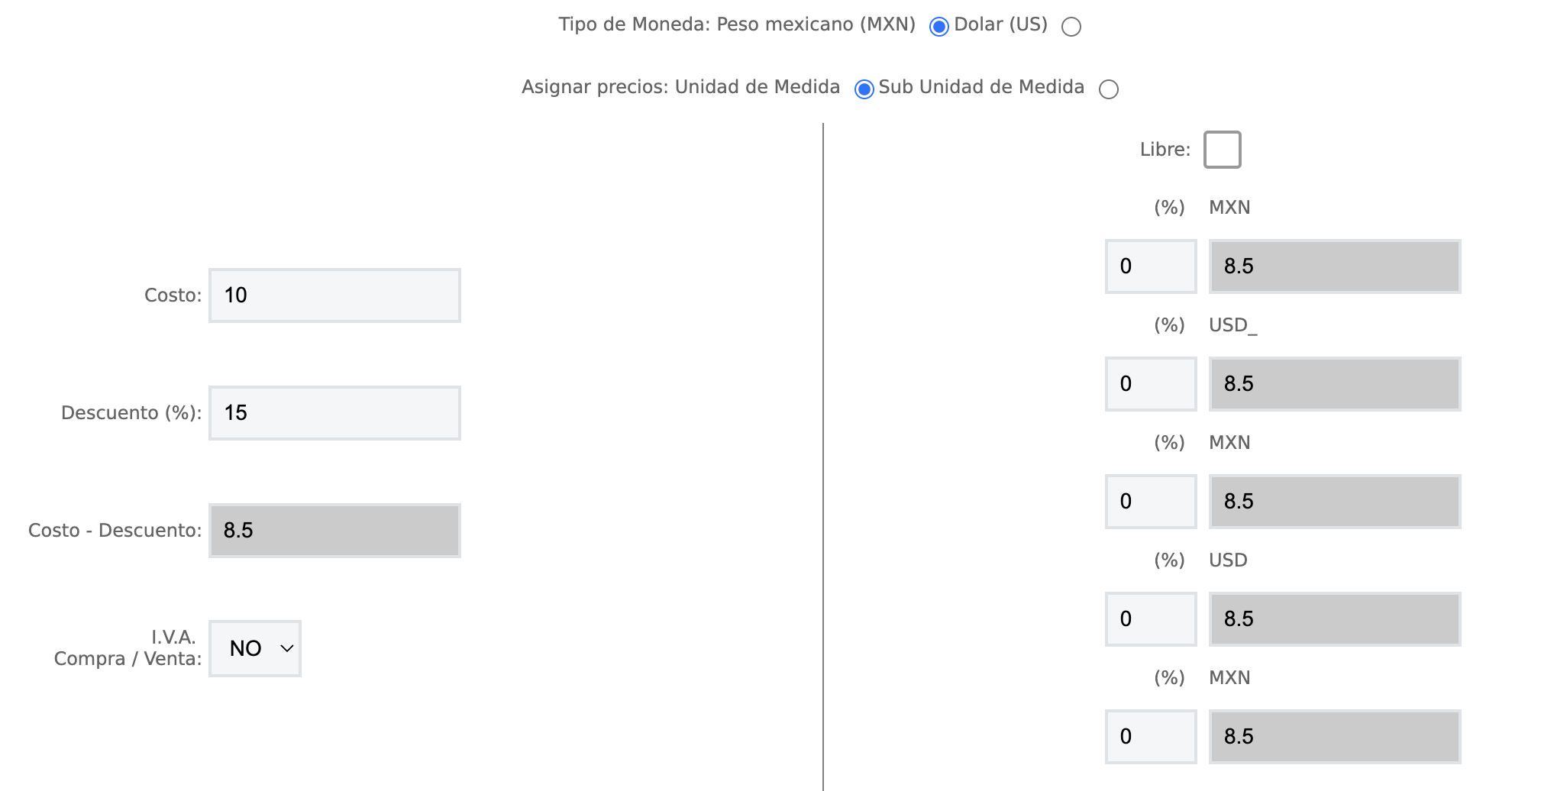Click the last MXN percentage field
The image size is (1541, 791).
click(x=1150, y=737)
